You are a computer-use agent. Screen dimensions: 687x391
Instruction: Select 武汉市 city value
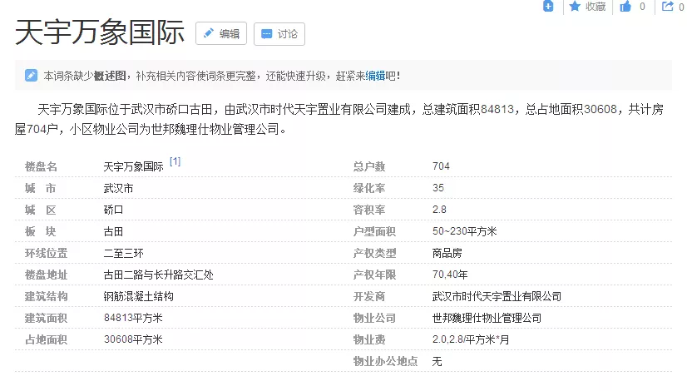click(118, 189)
